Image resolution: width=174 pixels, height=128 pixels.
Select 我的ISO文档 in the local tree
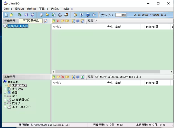point(19,86)
